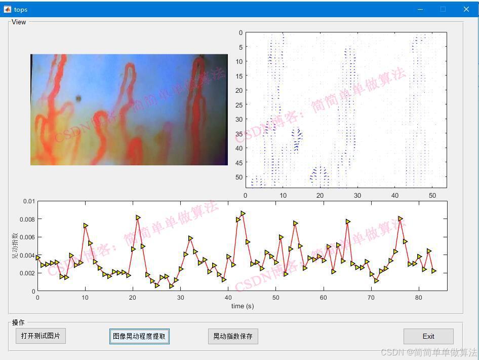
Task: Click the MATLAB icon in the title bar
Action: (8, 9)
